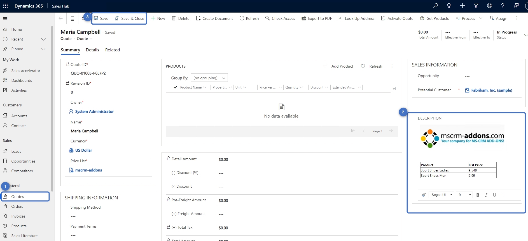528x241 pixels.
Task: Expand the Quote form selector chevron
Action: click(x=91, y=39)
